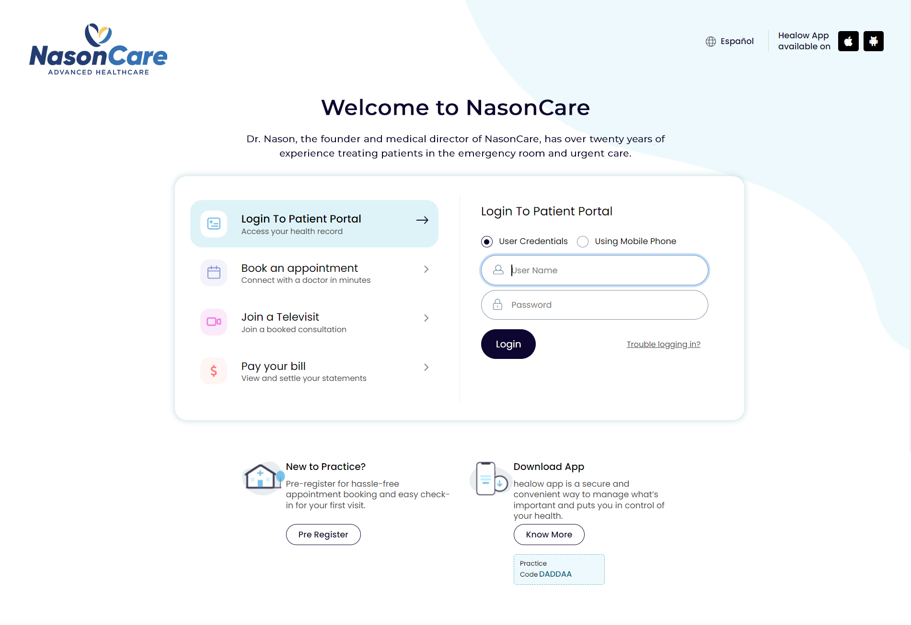Focus the Password field
Image resolution: width=911 pixels, height=625 pixels.
coord(595,305)
